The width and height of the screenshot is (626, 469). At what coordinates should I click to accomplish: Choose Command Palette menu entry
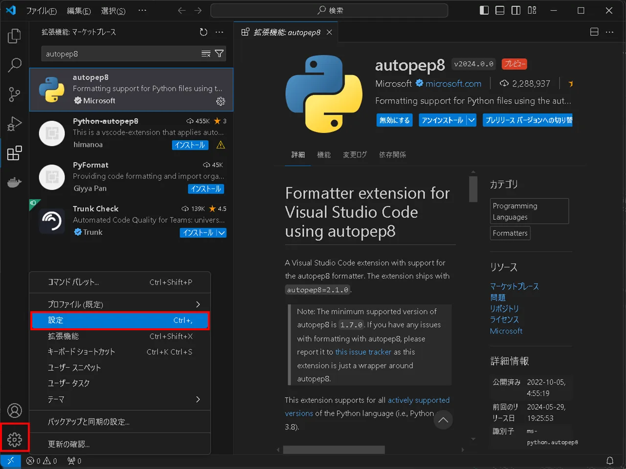120,282
